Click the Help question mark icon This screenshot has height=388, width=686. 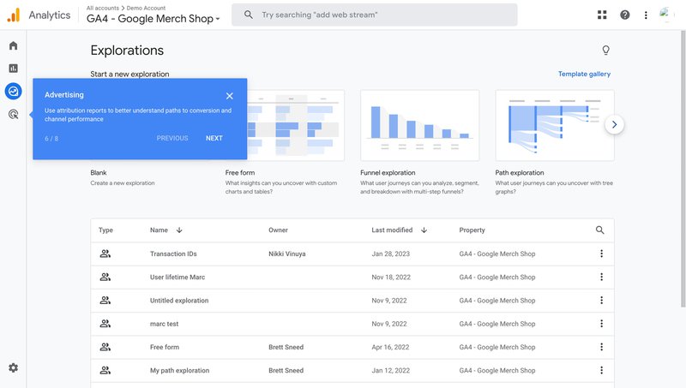[x=624, y=15]
